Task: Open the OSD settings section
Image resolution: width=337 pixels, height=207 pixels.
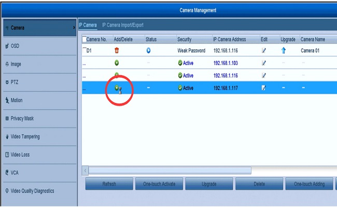Action: 40,46
